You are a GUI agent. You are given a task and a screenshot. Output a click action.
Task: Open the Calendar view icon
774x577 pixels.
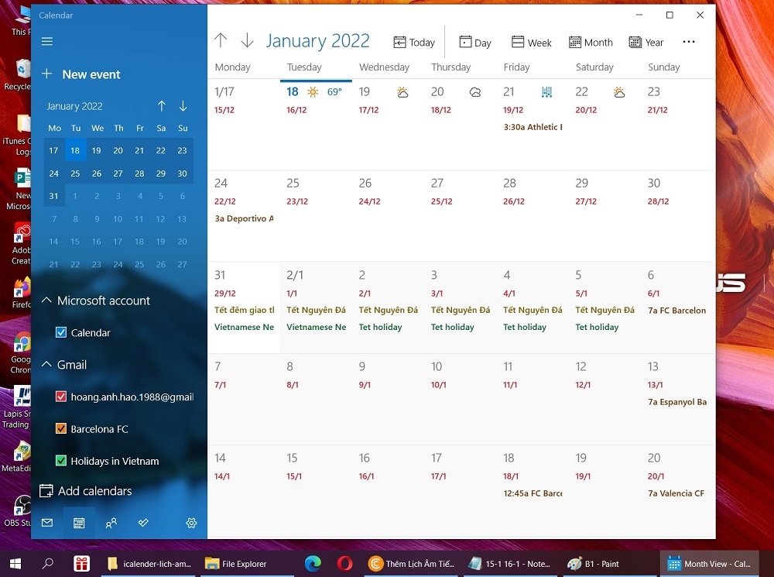[79, 523]
